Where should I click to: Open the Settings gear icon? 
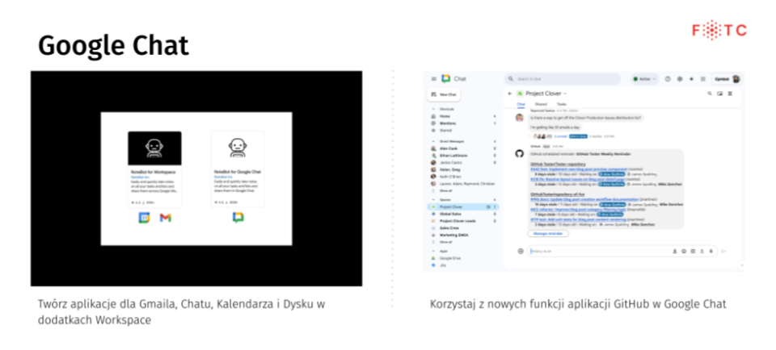tap(680, 79)
